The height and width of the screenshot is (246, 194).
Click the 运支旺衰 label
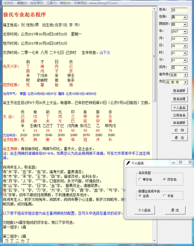pos(11,139)
